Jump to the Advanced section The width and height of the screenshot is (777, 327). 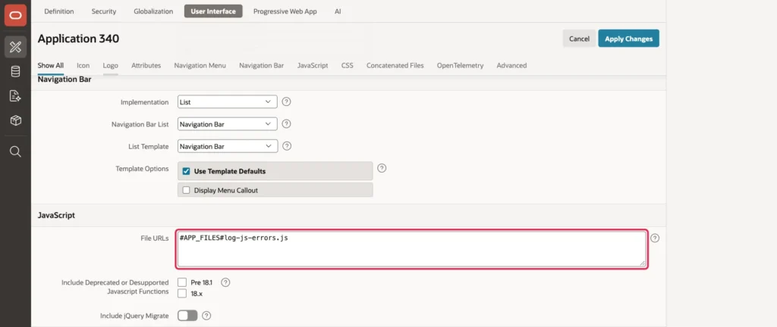pos(511,65)
